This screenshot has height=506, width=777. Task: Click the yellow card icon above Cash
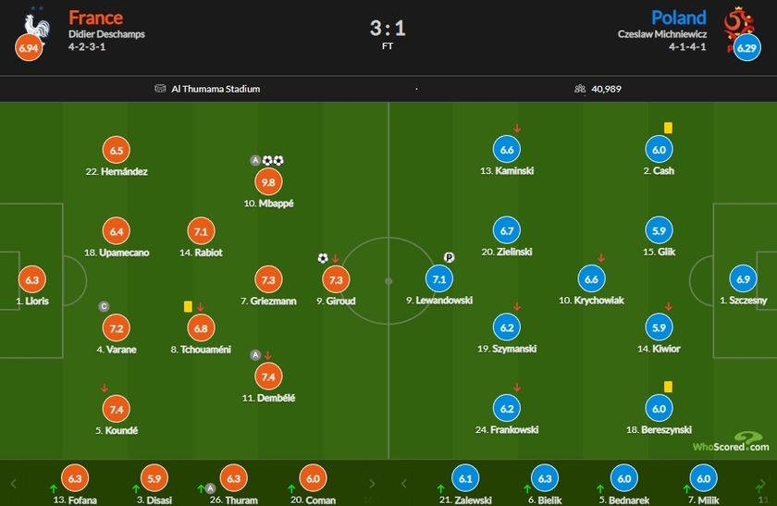[x=667, y=129]
